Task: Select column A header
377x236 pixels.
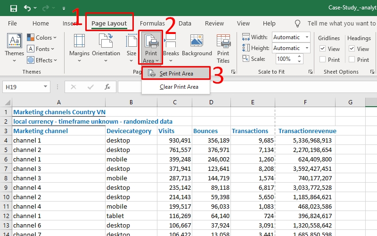Action: 58,102
